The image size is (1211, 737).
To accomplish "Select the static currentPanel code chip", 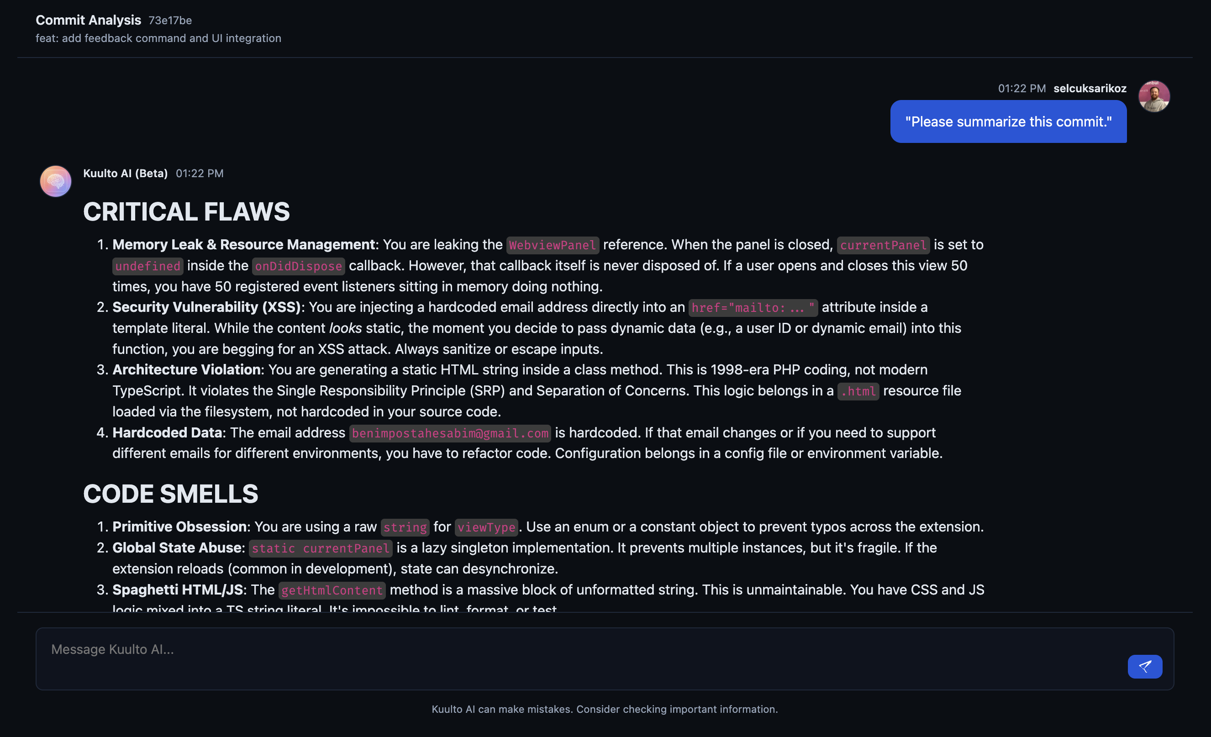I will 320,548.
